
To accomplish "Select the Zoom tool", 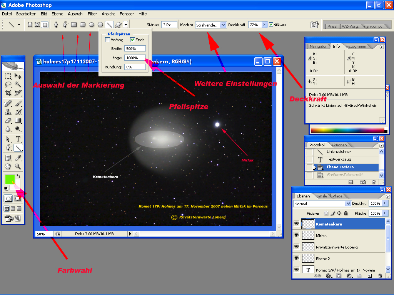I will point(18,166).
